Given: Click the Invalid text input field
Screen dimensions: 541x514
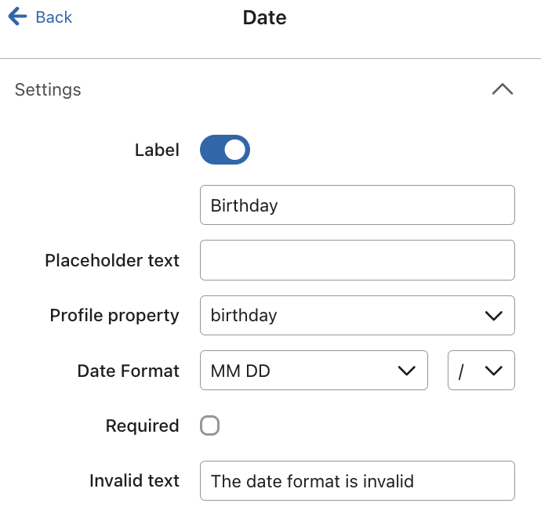Looking at the screenshot, I should (357, 480).
